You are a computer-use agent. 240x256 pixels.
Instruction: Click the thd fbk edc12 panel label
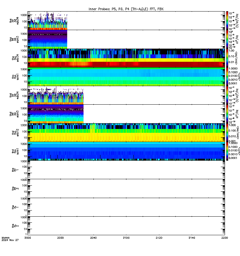pos(15,132)
